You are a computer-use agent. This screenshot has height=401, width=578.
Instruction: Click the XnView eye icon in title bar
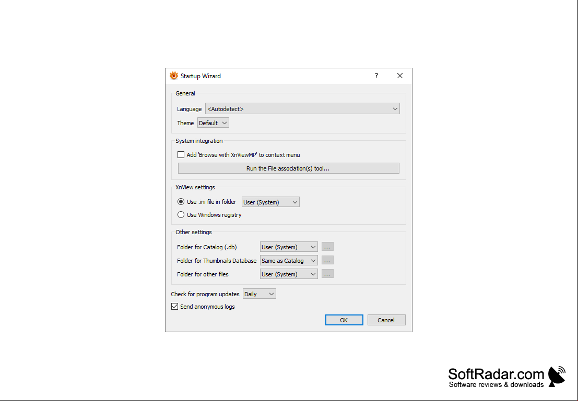(174, 76)
